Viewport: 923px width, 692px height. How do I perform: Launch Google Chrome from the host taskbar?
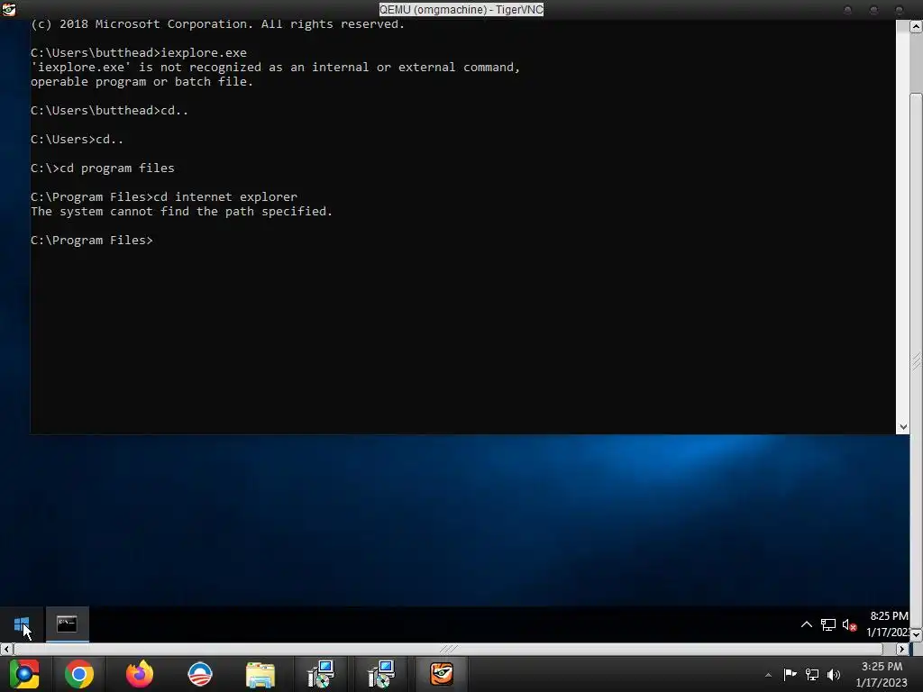tap(79, 674)
